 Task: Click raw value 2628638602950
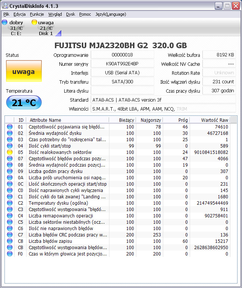click(x=211, y=248)
